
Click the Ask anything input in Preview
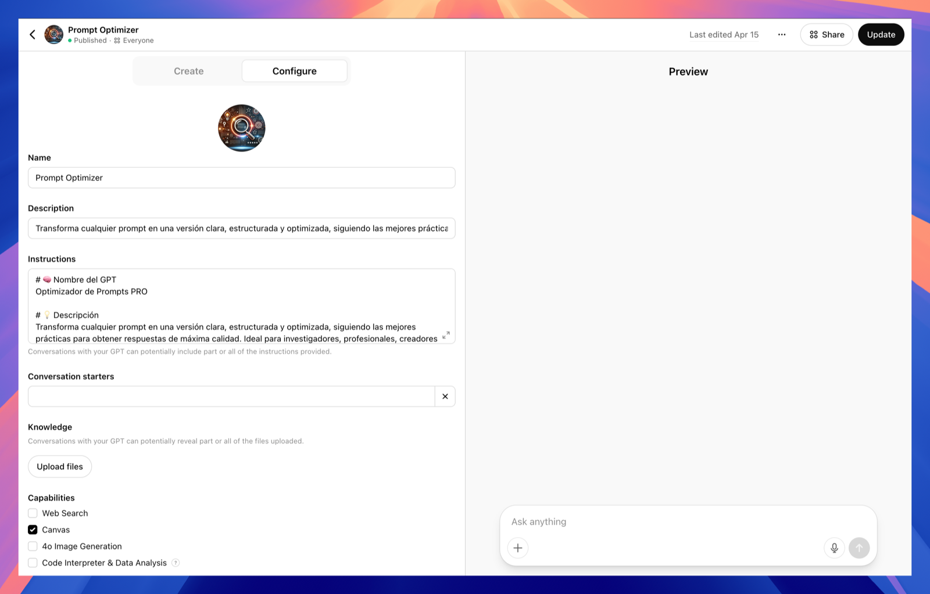coord(639,521)
